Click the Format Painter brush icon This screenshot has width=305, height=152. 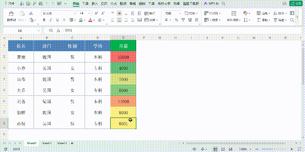point(11,14)
